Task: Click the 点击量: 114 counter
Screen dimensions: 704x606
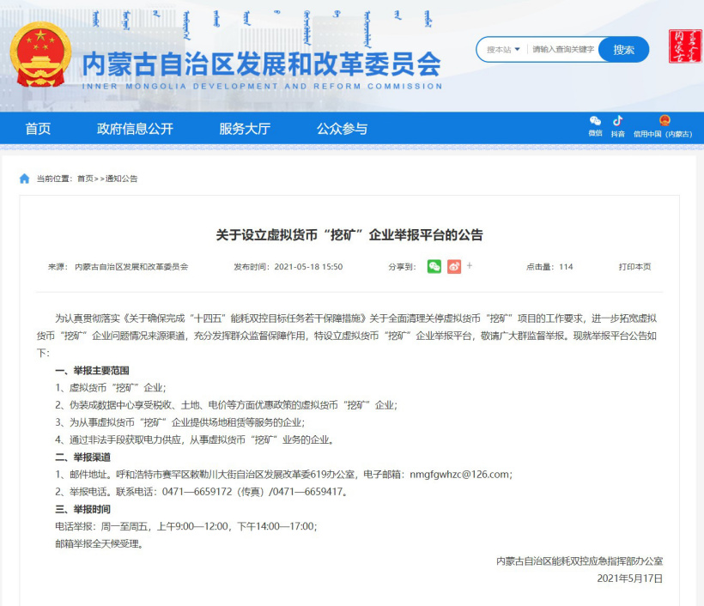Action: coord(549,267)
